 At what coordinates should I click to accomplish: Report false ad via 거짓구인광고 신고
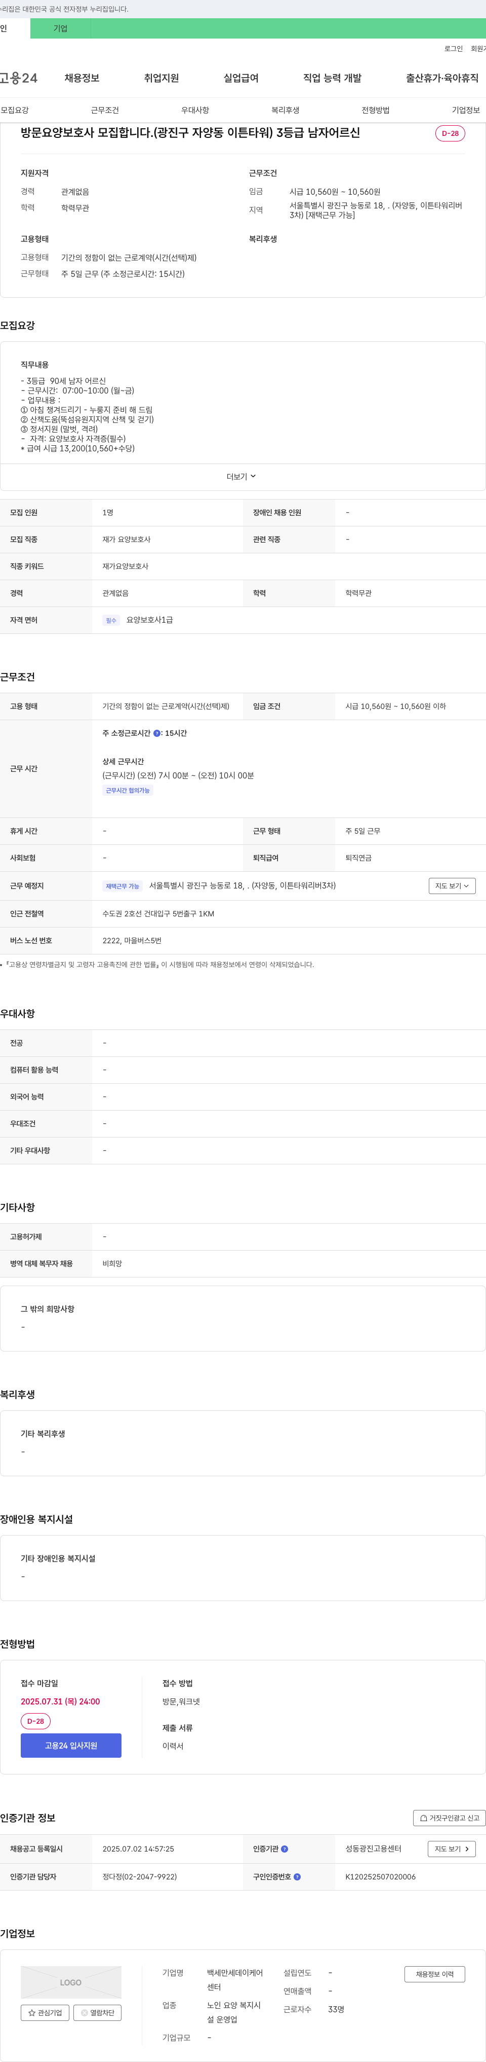pos(449,1817)
